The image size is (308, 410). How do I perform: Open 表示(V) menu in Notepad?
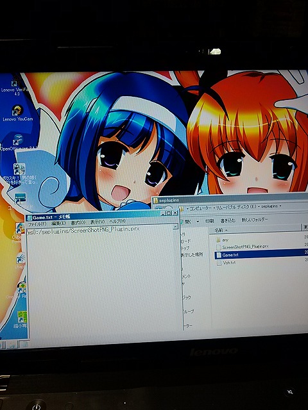coord(97,222)
